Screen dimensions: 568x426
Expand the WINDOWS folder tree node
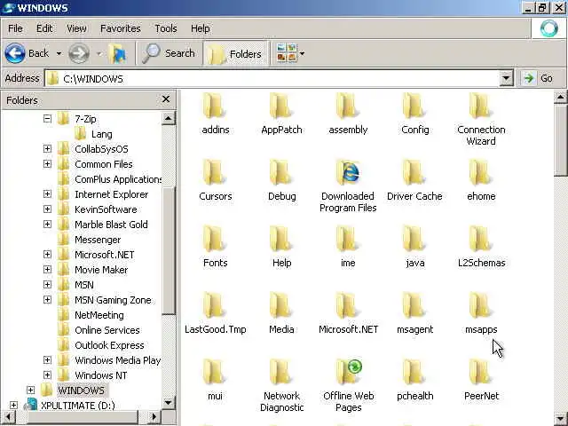pyautogui.click(x=30, y=390)
